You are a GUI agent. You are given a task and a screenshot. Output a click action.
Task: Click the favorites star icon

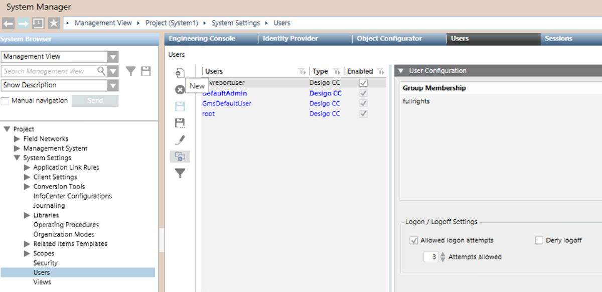tap(54, 23)
